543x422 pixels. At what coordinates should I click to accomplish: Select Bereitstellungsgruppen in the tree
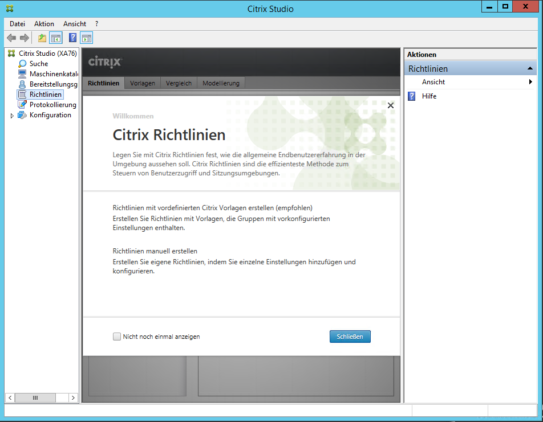(54, 84)
